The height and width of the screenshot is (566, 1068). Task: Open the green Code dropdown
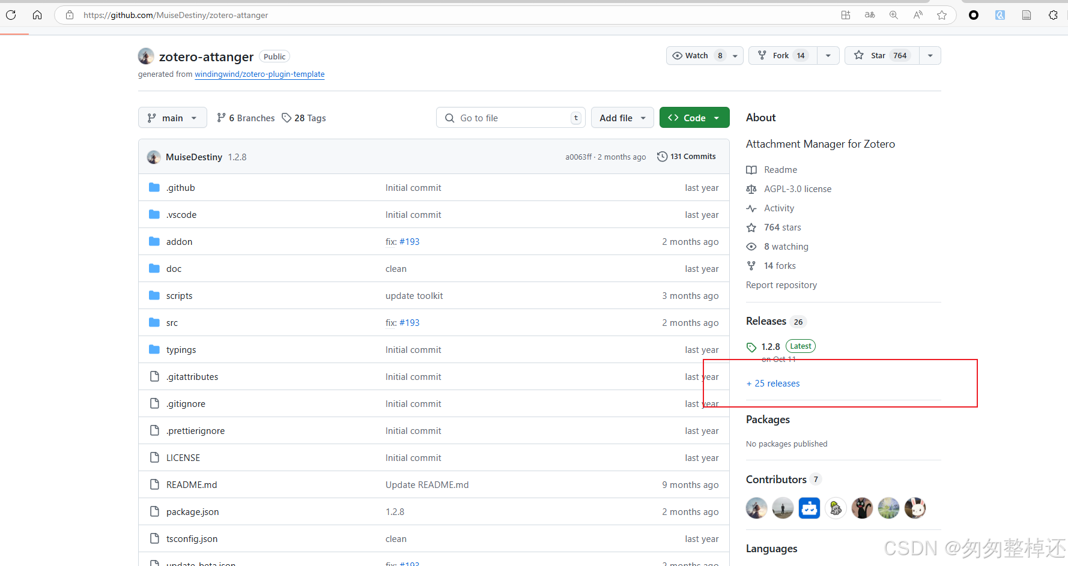694,118
